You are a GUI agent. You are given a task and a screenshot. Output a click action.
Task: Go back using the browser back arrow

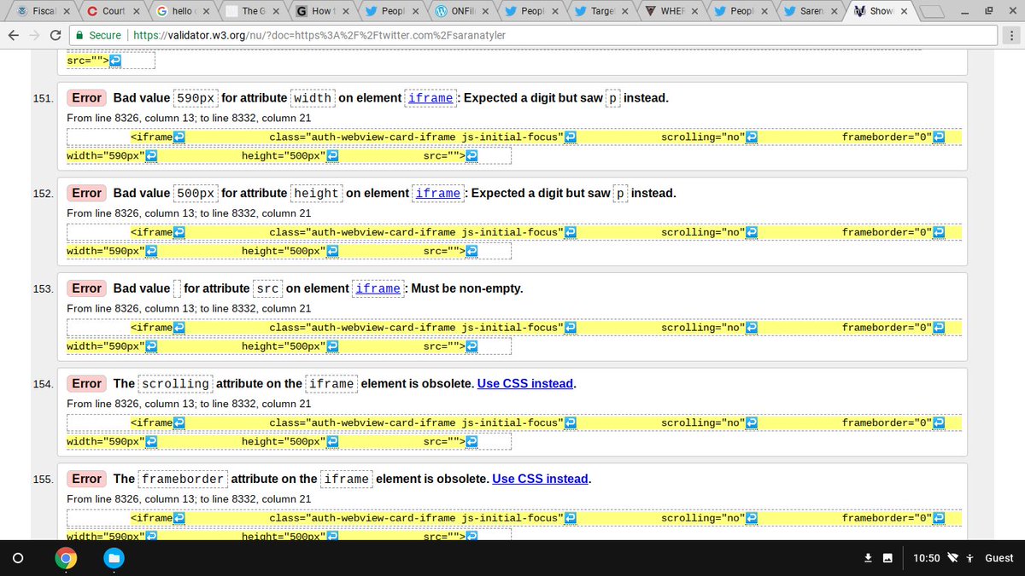[x=14, y=35]
